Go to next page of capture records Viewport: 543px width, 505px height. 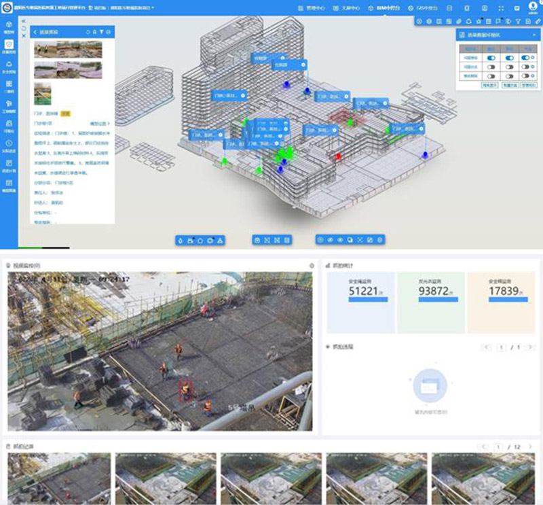tap(529, 447)
